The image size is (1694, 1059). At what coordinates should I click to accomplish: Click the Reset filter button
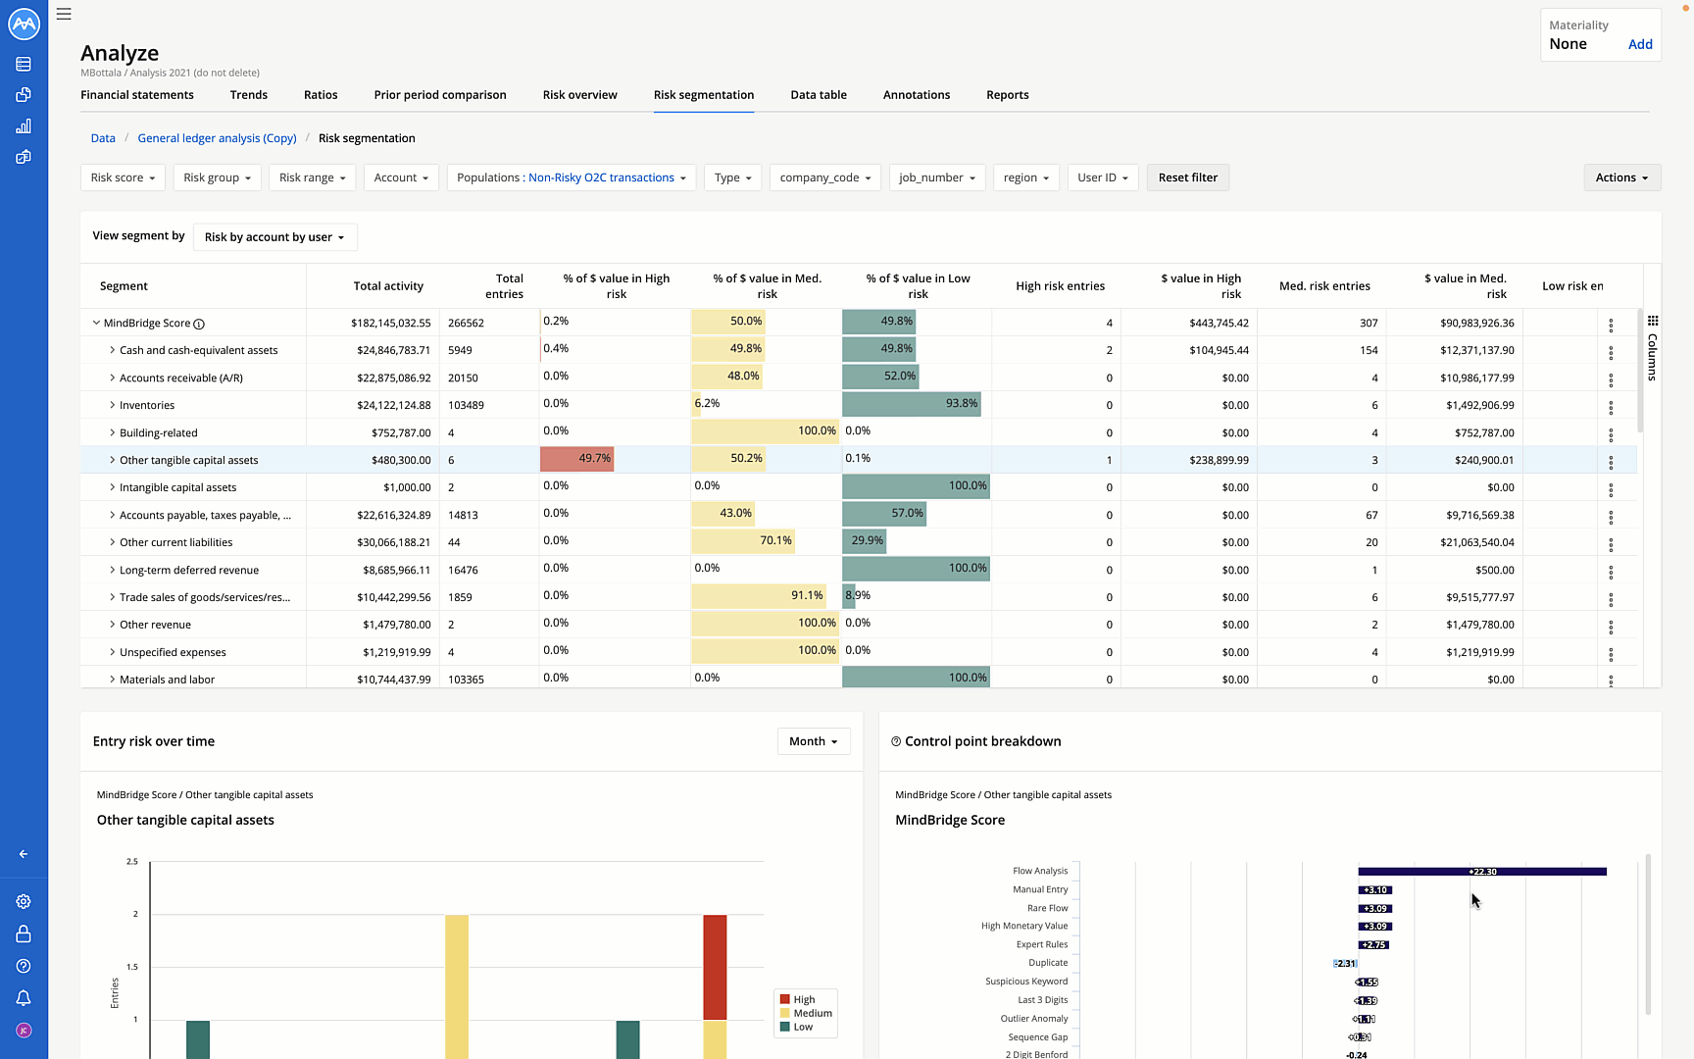coord(1188,177)
